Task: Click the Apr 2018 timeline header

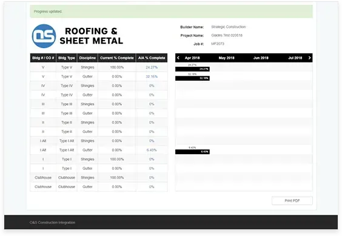Action: pos(192,58)
